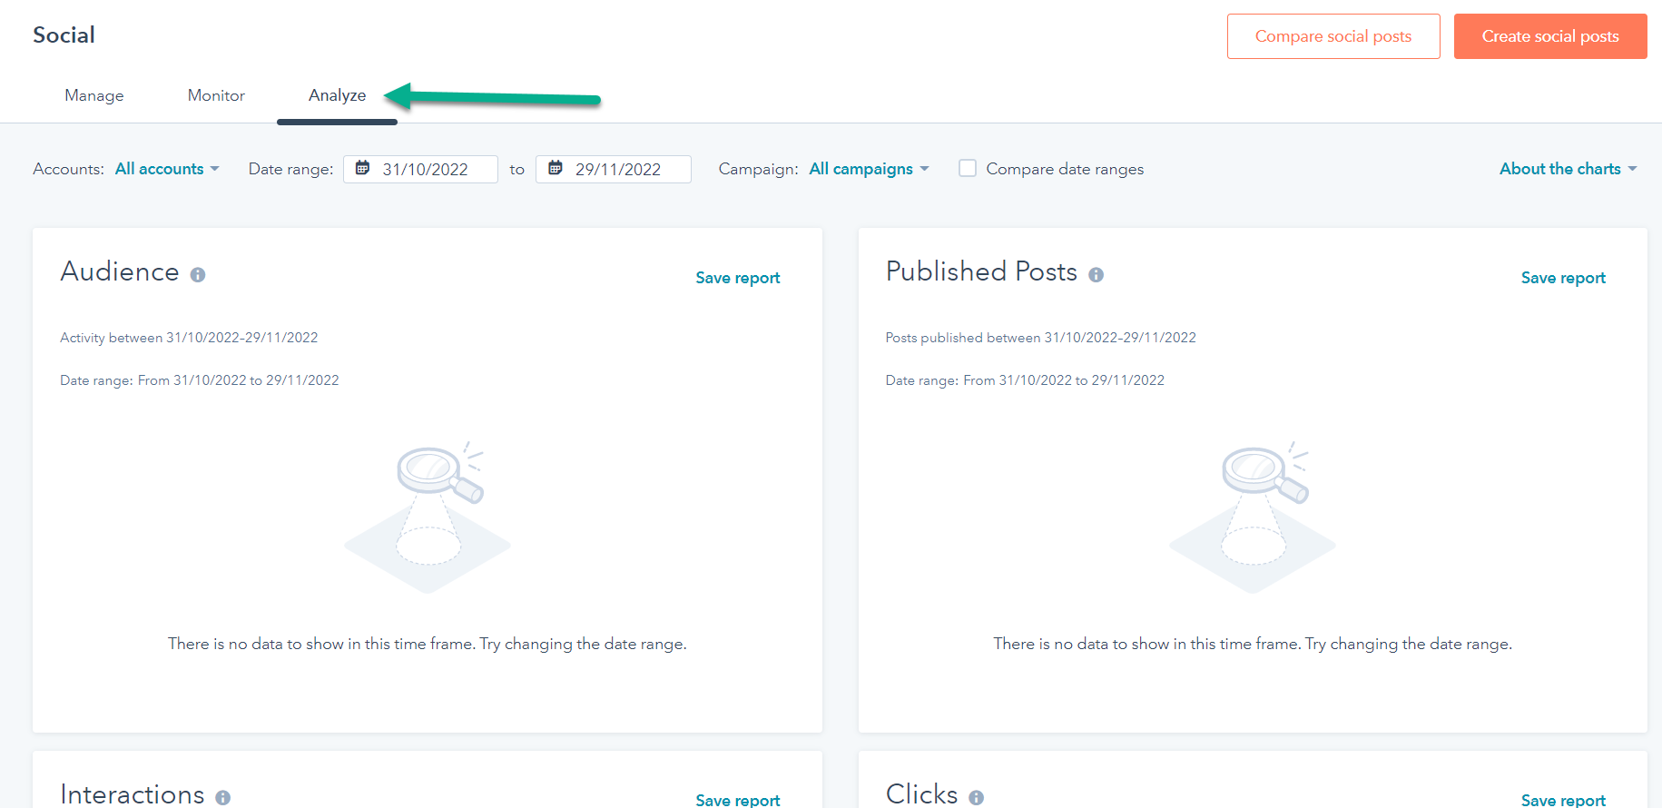Click the Published Posts info icon
Viewport: 1662px width, 808px height.
coord(1097,275)
